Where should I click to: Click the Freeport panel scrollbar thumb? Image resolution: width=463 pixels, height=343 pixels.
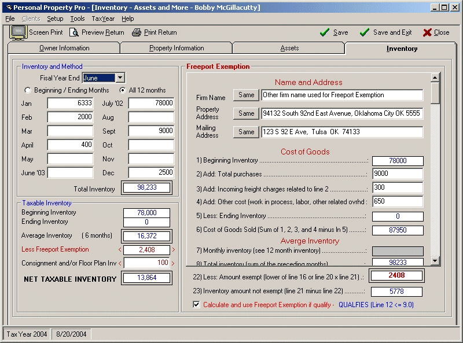pos(435,93)
